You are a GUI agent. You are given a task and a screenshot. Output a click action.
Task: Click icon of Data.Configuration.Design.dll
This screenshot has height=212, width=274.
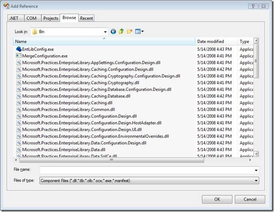coord(19,143)
